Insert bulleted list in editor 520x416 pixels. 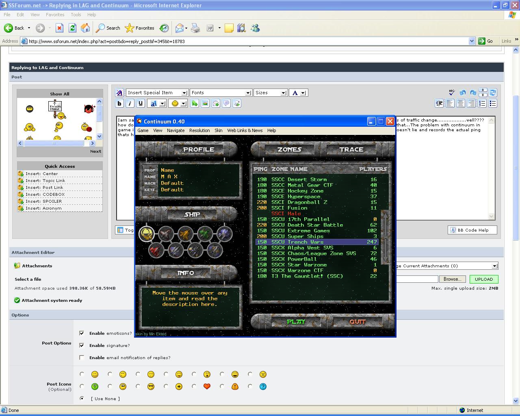[x=493, y=104]
